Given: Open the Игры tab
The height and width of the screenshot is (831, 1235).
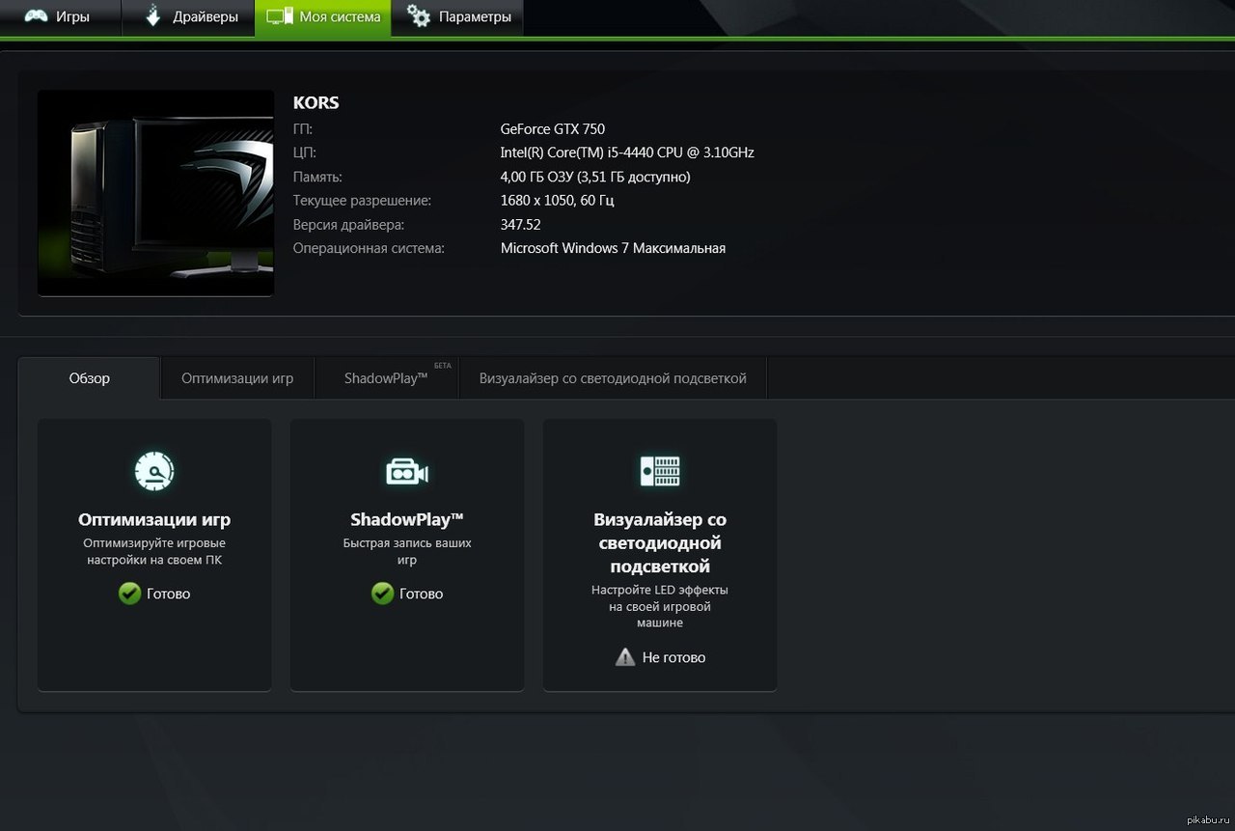Looking at the screenshot, I should pyautogui.click(x=61, y=17).
